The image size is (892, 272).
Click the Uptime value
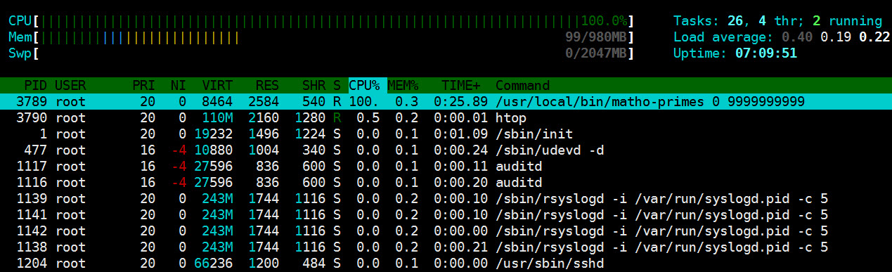766,53
